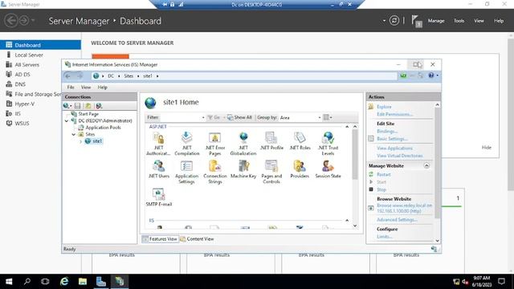Collapse the Sites tree node
Screen dimensions: 514x289
tap(74, 134)
